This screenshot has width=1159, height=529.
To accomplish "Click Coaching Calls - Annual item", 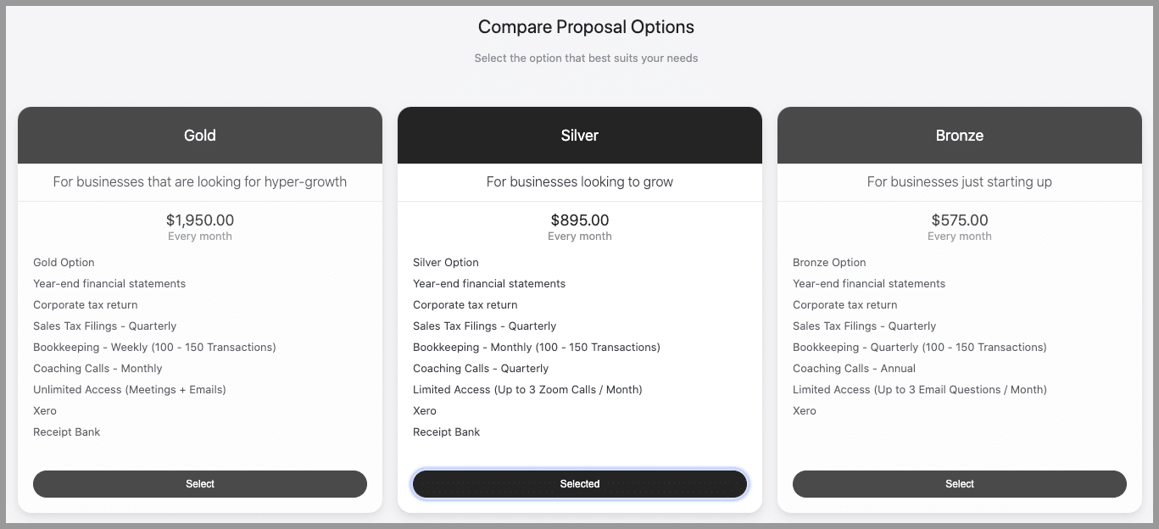I will (x=855, y=369).
